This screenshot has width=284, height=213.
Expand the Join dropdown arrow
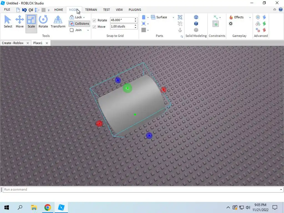pyautogui.click(x=88, y=30)
